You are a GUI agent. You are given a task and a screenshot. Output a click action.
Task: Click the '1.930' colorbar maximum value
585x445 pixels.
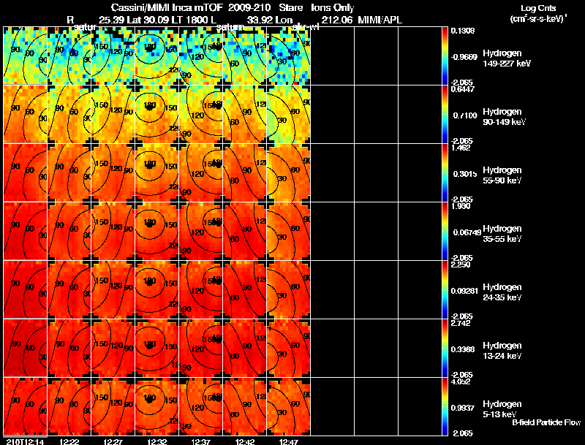tap(461, 206)
